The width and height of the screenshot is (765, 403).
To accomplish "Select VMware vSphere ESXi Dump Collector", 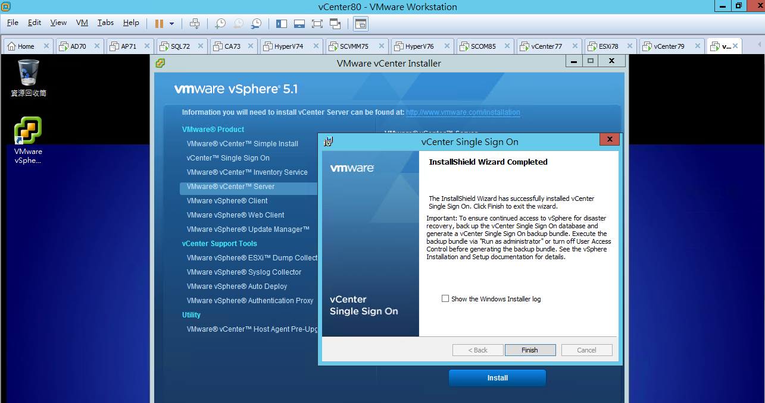I will pyautogui.click(x=252, y=258).
